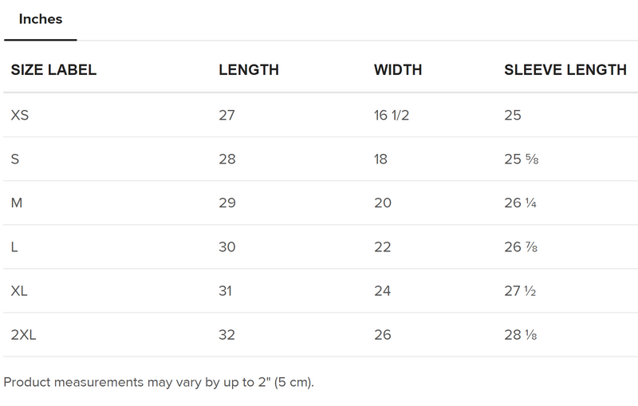Click the LENGTH column header

coord(249,70)
